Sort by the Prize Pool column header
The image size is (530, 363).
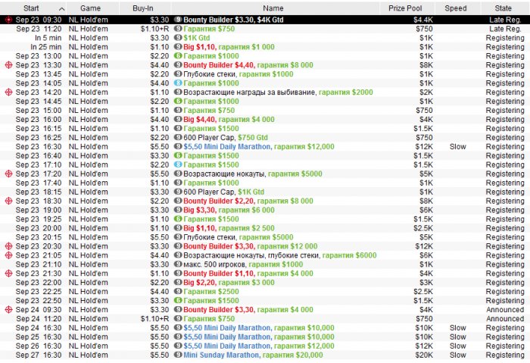pos(405,8)
